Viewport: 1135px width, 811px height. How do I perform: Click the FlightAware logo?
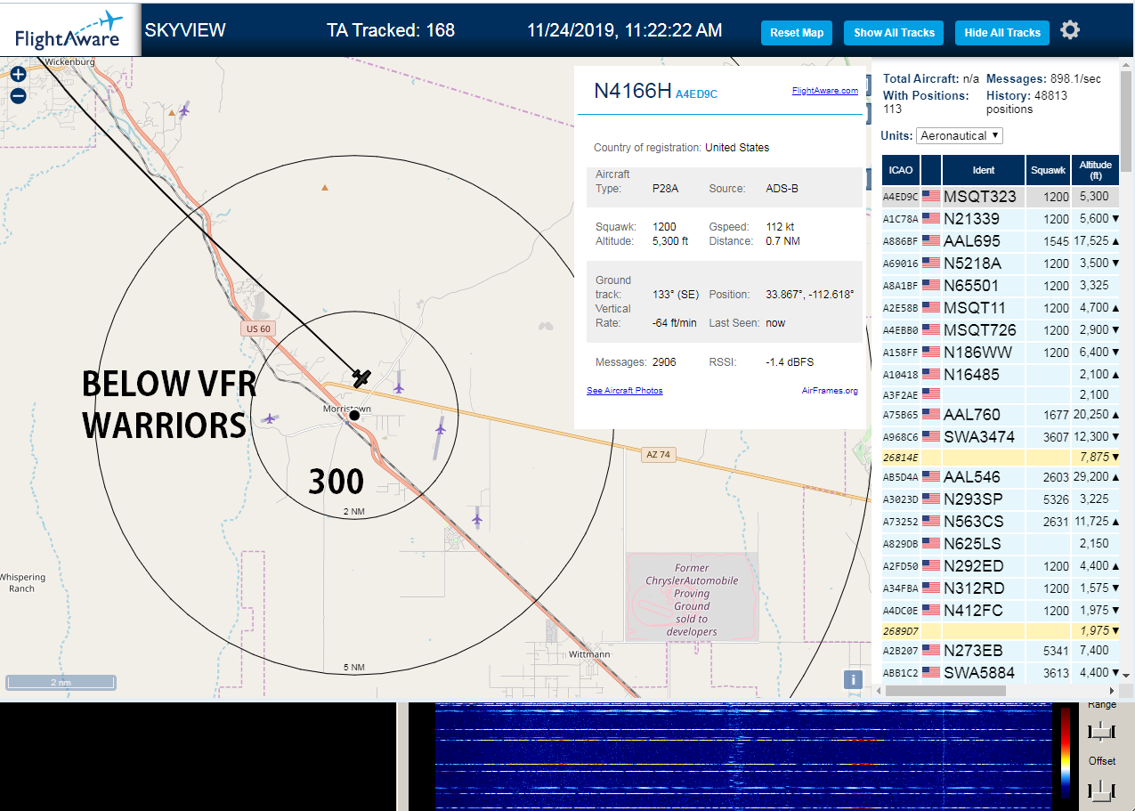[69, 30]
